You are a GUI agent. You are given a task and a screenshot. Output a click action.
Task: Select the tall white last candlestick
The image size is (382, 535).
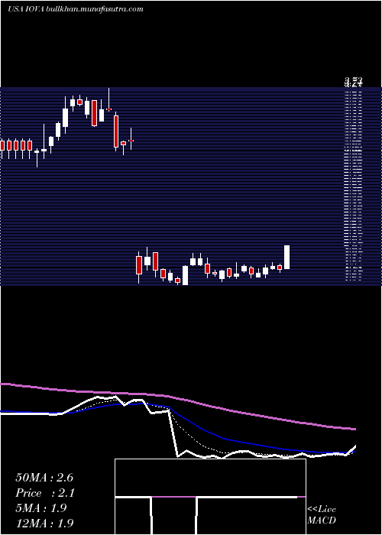point(287,257)
